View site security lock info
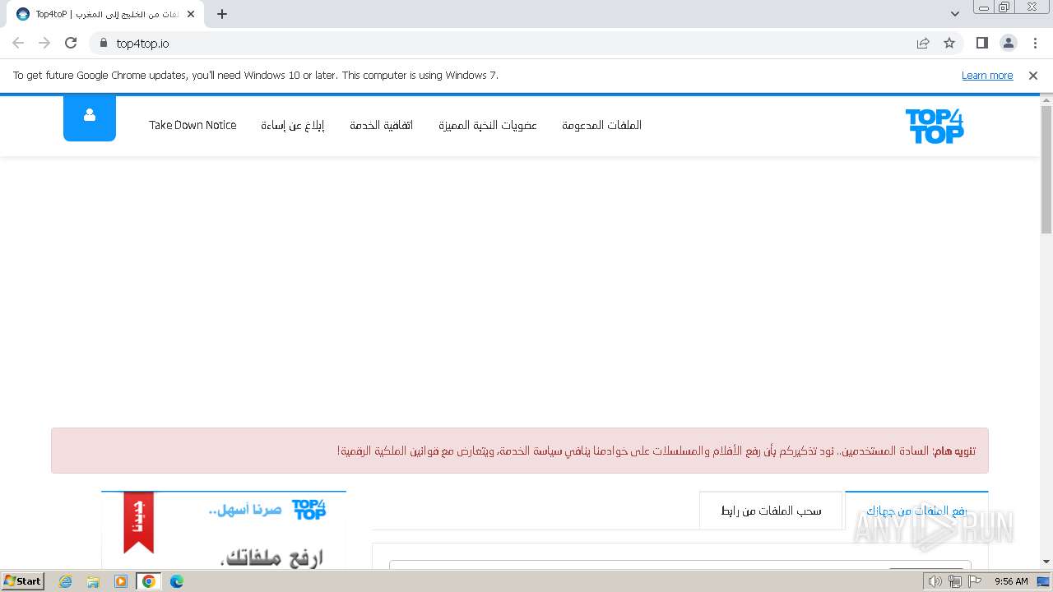Image resolution: width=1053 pixels, height=592 pixels. (103, 43)
